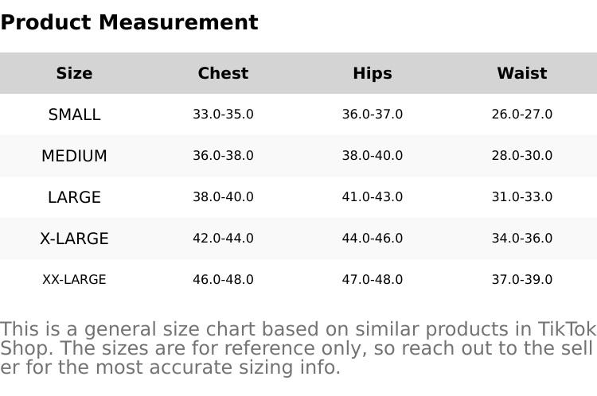597x396 pixels.
Task: Select the X-LARGE size row label
Action: (74, 239)
